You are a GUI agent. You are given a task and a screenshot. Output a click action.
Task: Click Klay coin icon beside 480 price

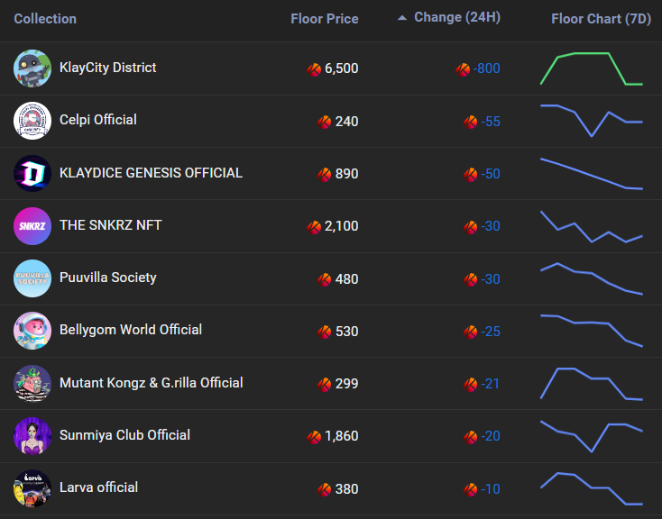tap(325, 279)
